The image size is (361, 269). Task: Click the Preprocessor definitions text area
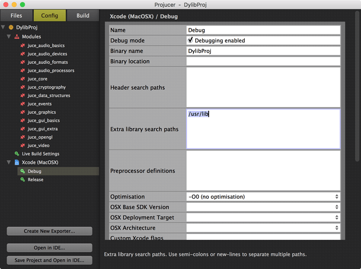pyautogui.click(x=263, y=171)
